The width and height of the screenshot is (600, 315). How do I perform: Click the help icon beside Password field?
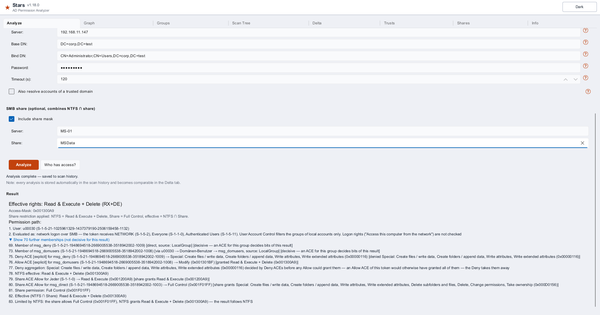coord(586,66)
